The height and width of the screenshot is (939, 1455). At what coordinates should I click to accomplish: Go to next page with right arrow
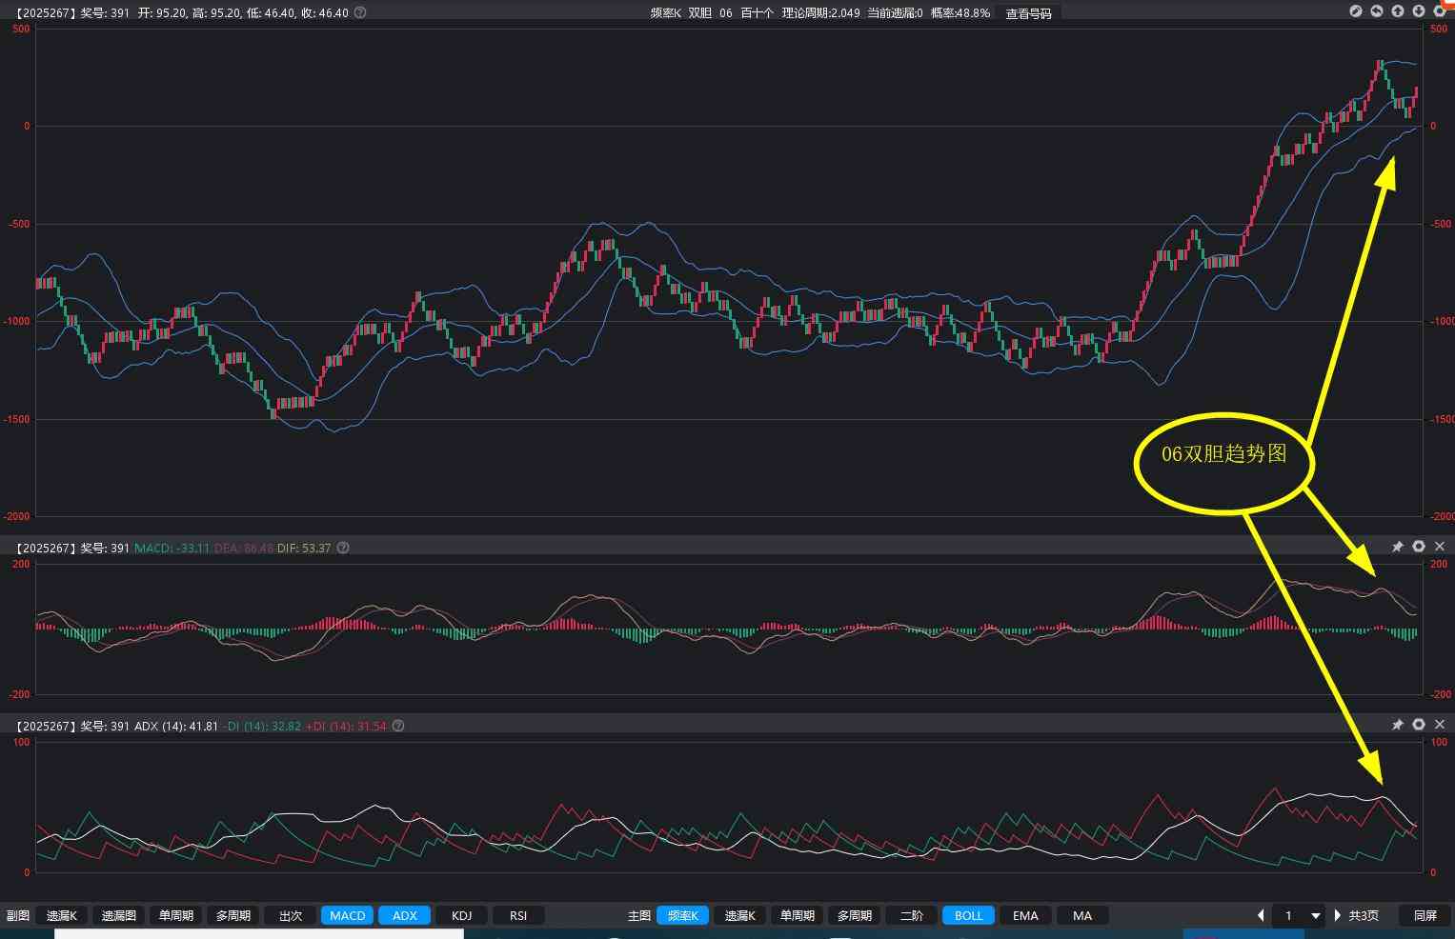1338,915
